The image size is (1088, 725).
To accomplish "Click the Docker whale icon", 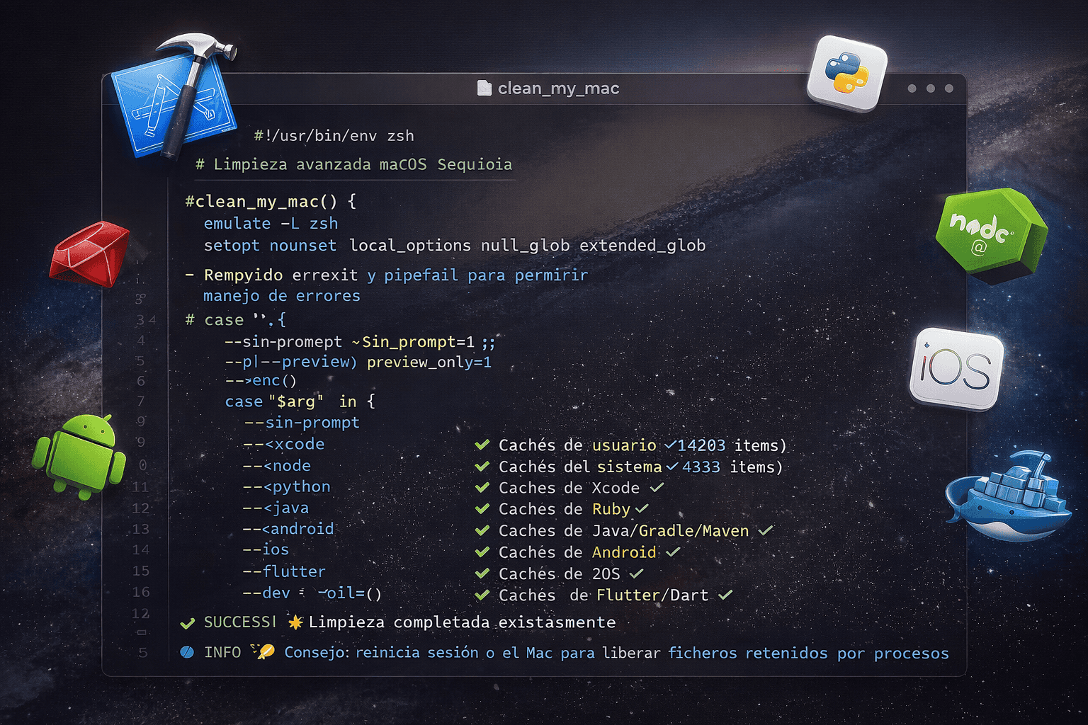I will (x=1008, y=496).
